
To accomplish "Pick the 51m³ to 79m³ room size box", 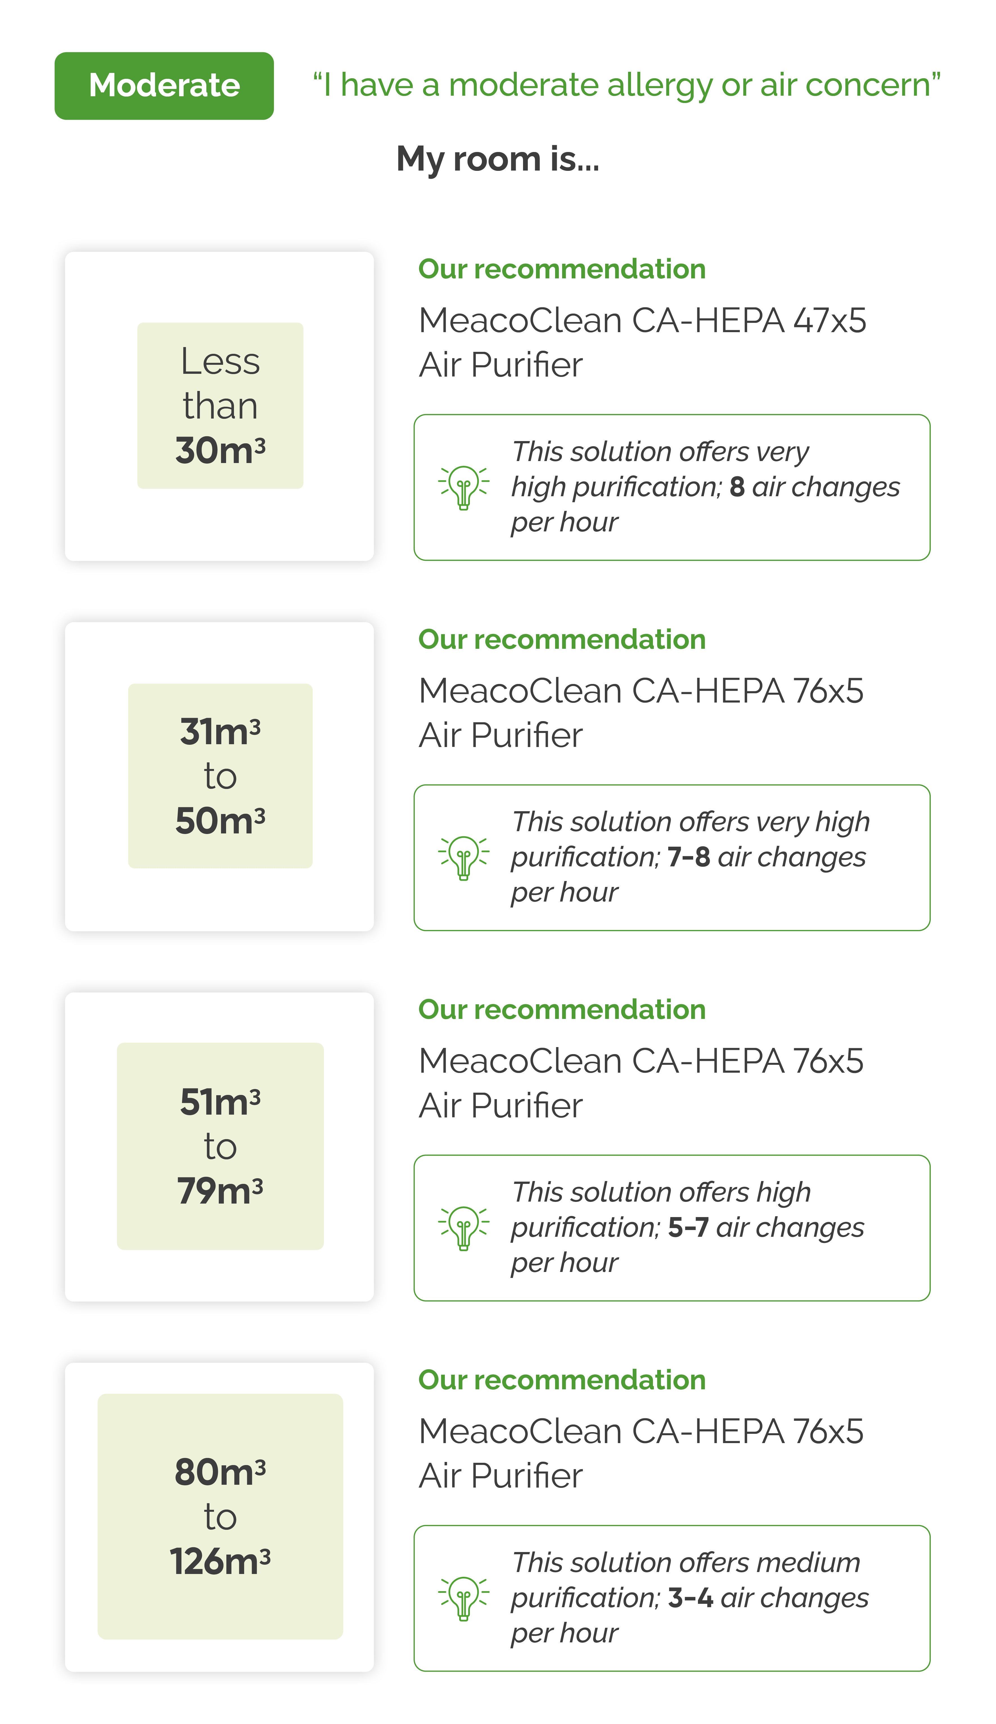I will (x=219, y=1146).
